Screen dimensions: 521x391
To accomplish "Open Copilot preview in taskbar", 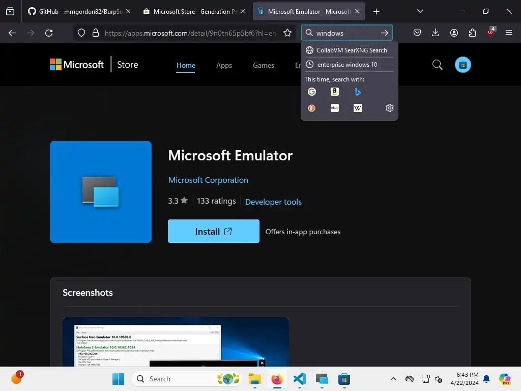I will [x=505, y=379].
